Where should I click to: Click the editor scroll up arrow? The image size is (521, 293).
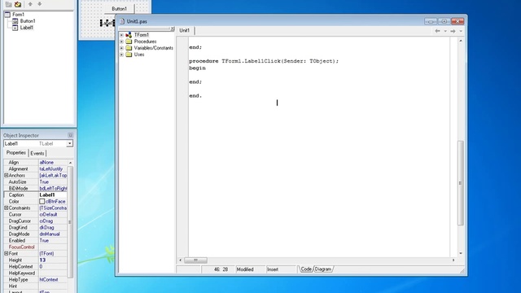pos(461,41)
